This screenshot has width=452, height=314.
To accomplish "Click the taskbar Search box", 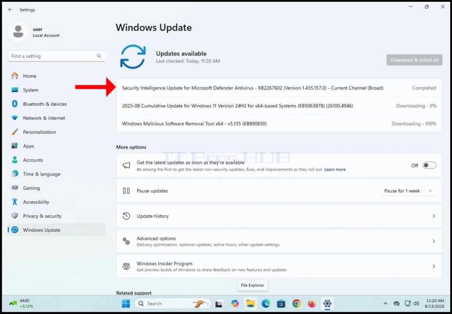I will pyautogui.click(x=172, y=303).
